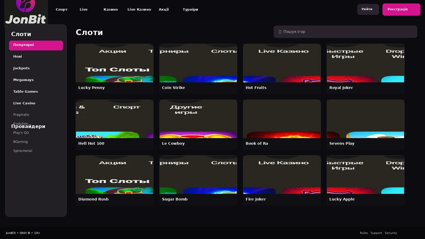The width and height of the screenshot is (425, 239).
Task: Open the Fire Joker game thumbnail
Action: [282, 175]
